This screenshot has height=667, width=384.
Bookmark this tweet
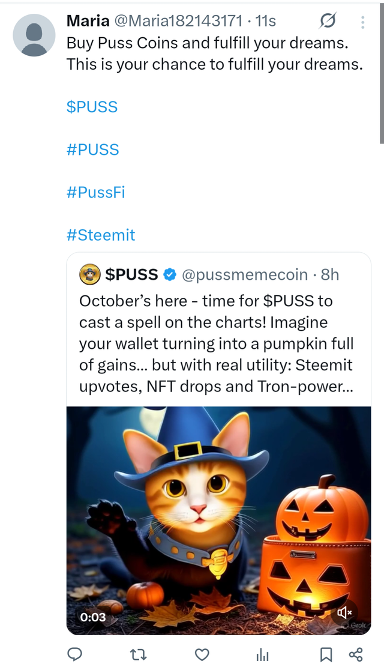[326, 654]
